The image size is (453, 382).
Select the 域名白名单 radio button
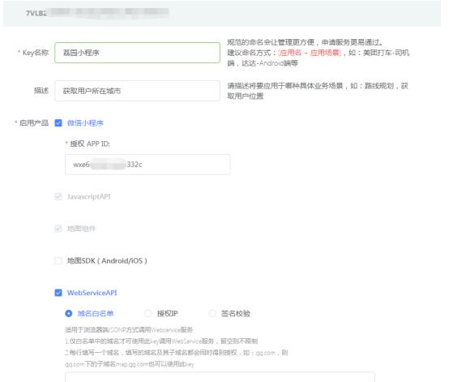68,313
